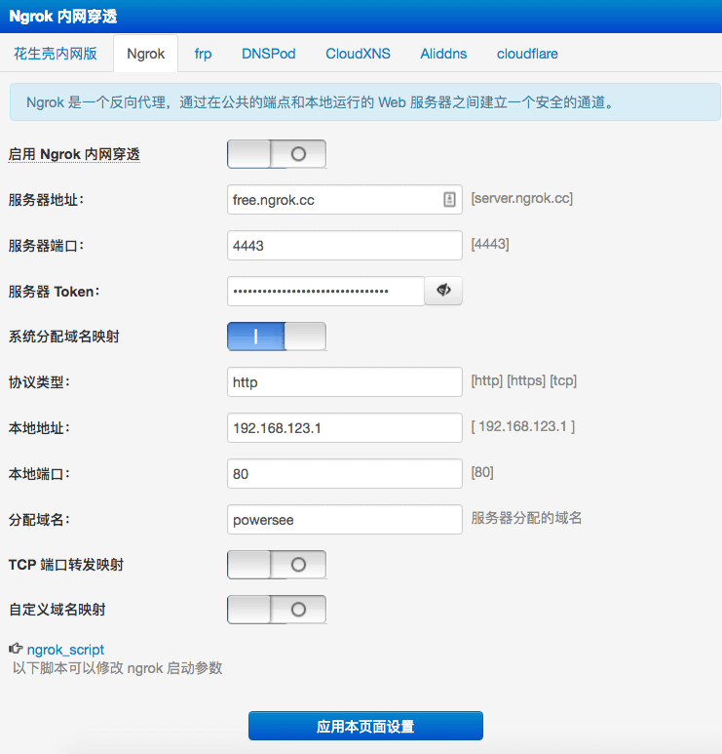Click the 协议类型 field containing http
The height and width of the screenshot is (754, 722).
[x=344, y=382]
